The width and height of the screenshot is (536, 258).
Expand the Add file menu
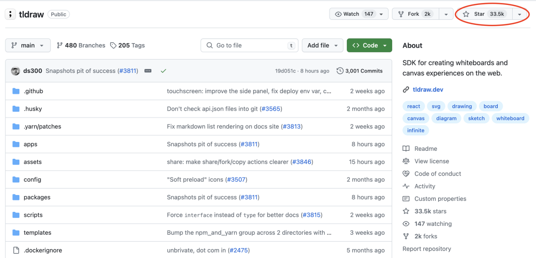tap(322, 45)
